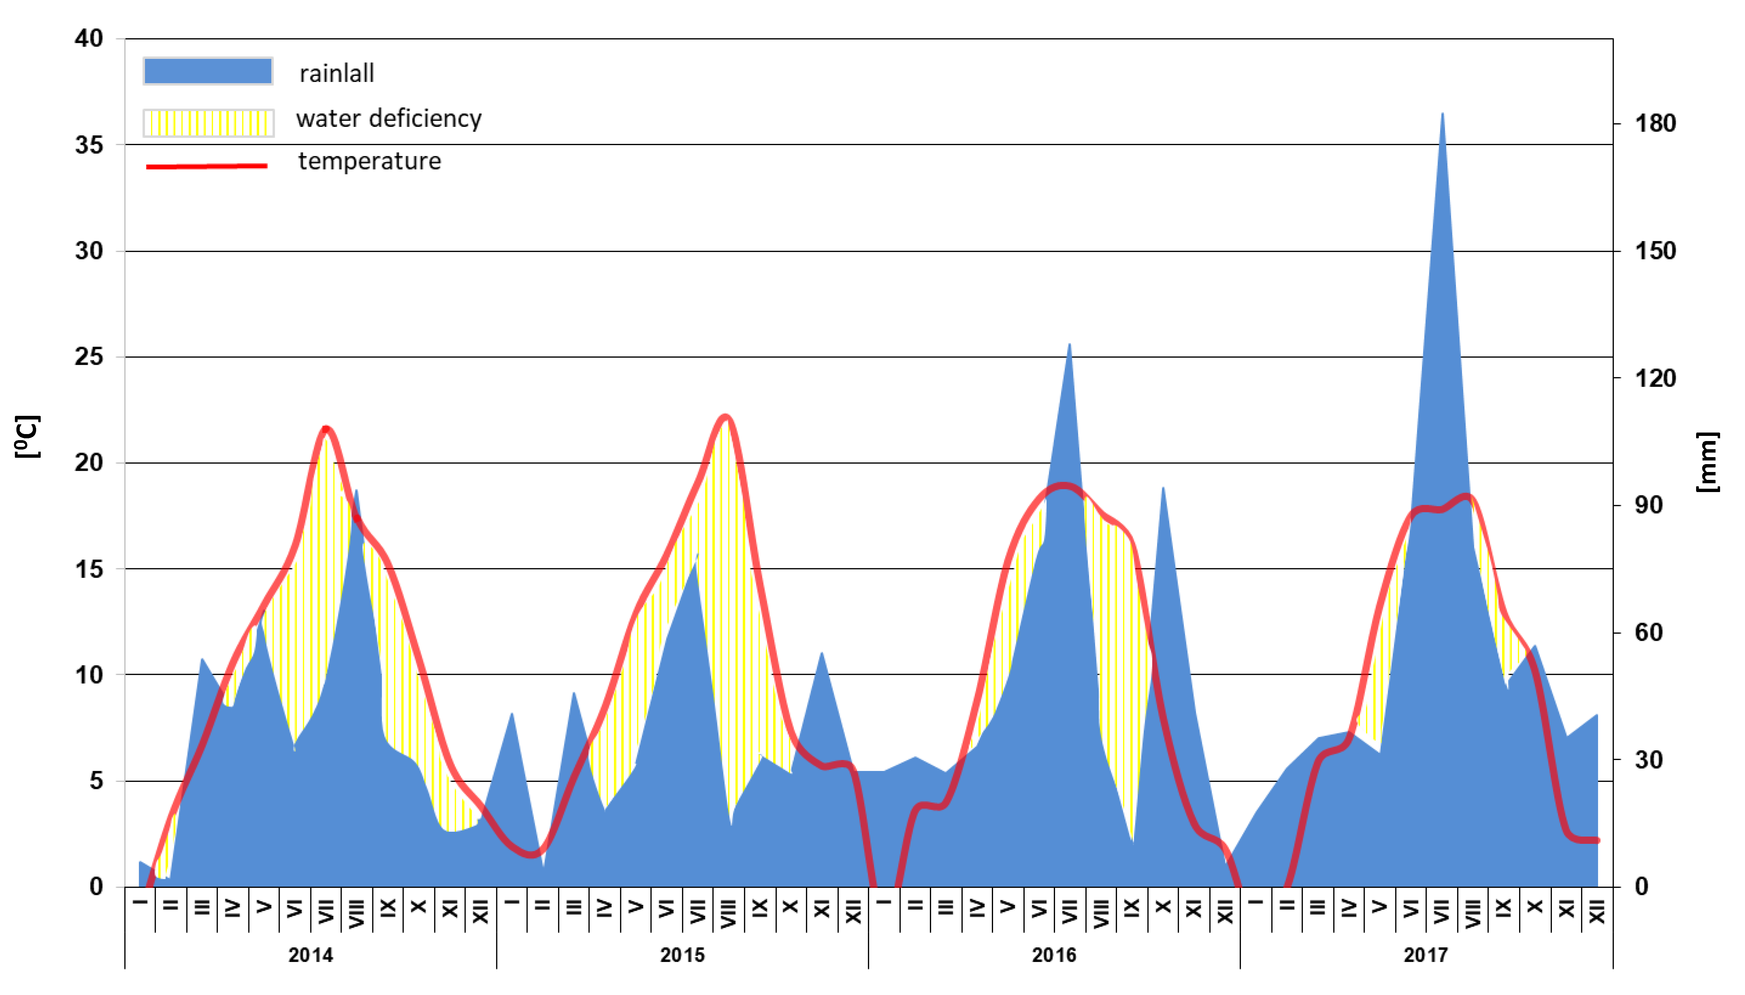The image size is (1745, 995).
Task: Click the 2017 rainfall peak tip
Action: pyautogui.click(x=1442, y=114)
